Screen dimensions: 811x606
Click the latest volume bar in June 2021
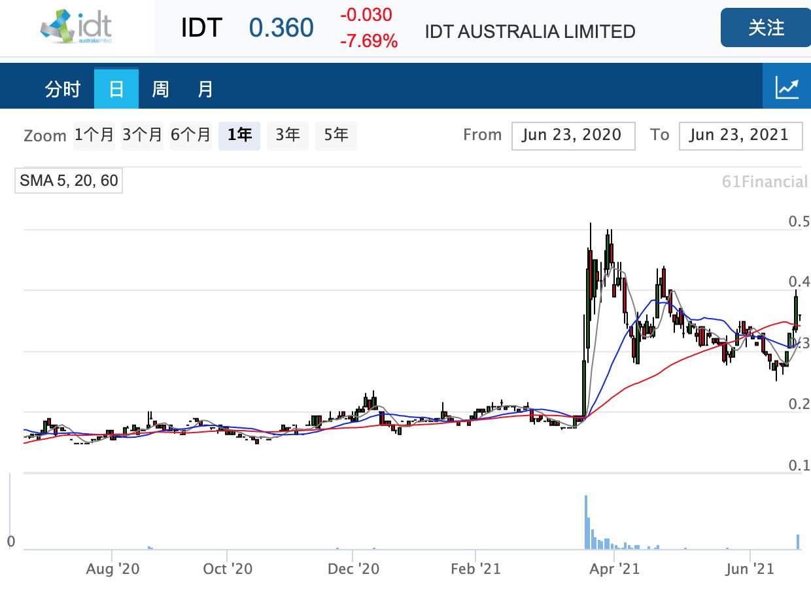[x=798, y=542]
